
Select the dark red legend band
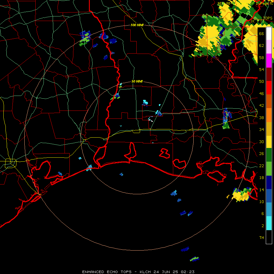(269, 74)
